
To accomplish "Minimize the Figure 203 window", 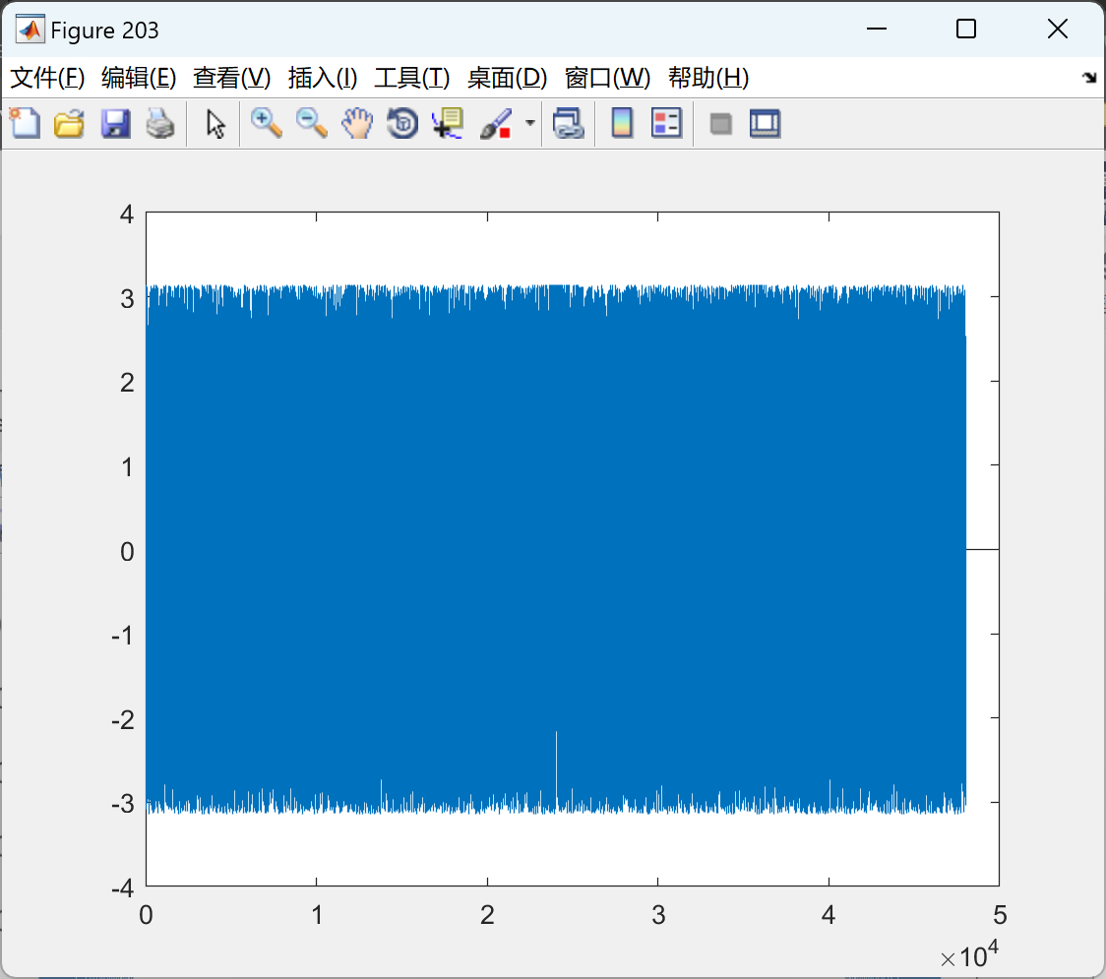I will tap(876, 29).
